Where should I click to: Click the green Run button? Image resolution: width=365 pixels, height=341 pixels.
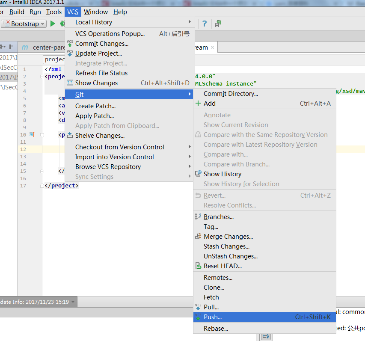pos(53,24)
